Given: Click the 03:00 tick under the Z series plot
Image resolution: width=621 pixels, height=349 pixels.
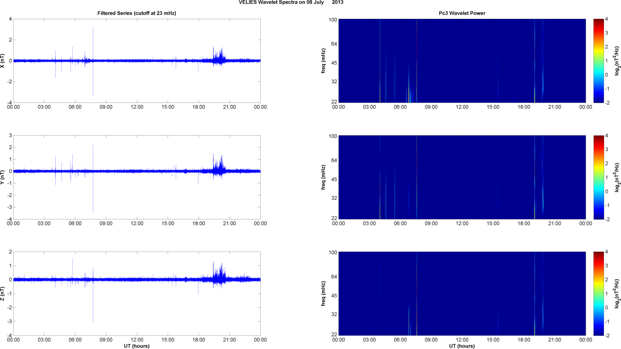Looking at the screenshot, I should (44, 340).
